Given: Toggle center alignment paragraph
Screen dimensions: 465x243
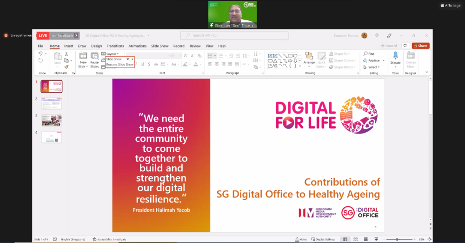Looking at the screenshot, I should 217,64.
